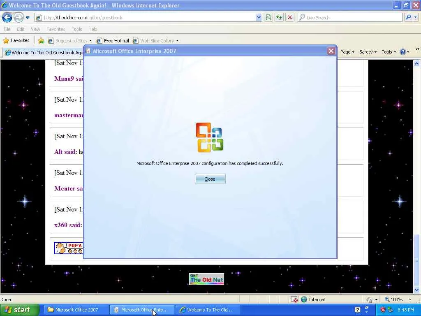Viewport: 421px width, 316px height.
Task: Click the search magnifier button
Action: 408,17
